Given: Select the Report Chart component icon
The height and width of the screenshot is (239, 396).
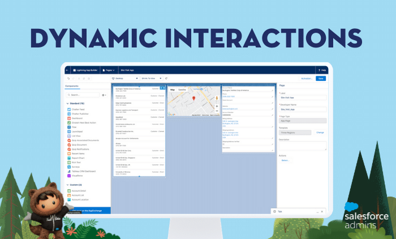Looking at the screenshot, I should (x=68, y=158).
